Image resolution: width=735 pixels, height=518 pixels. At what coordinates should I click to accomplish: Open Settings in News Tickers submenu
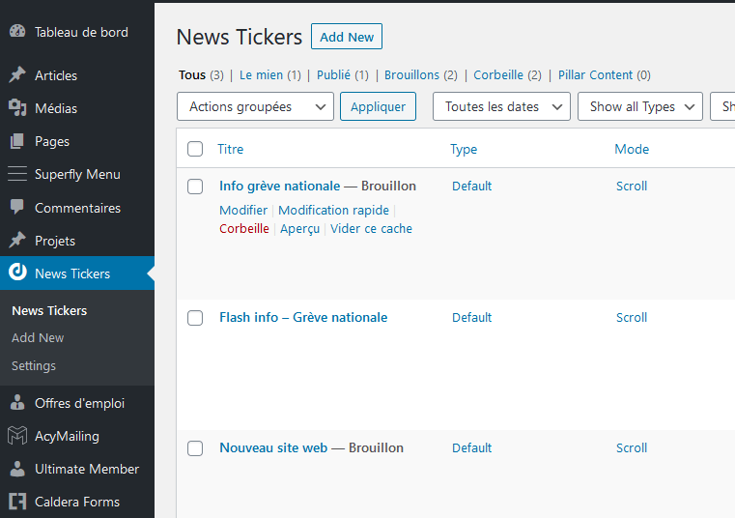tap(34, 365)
